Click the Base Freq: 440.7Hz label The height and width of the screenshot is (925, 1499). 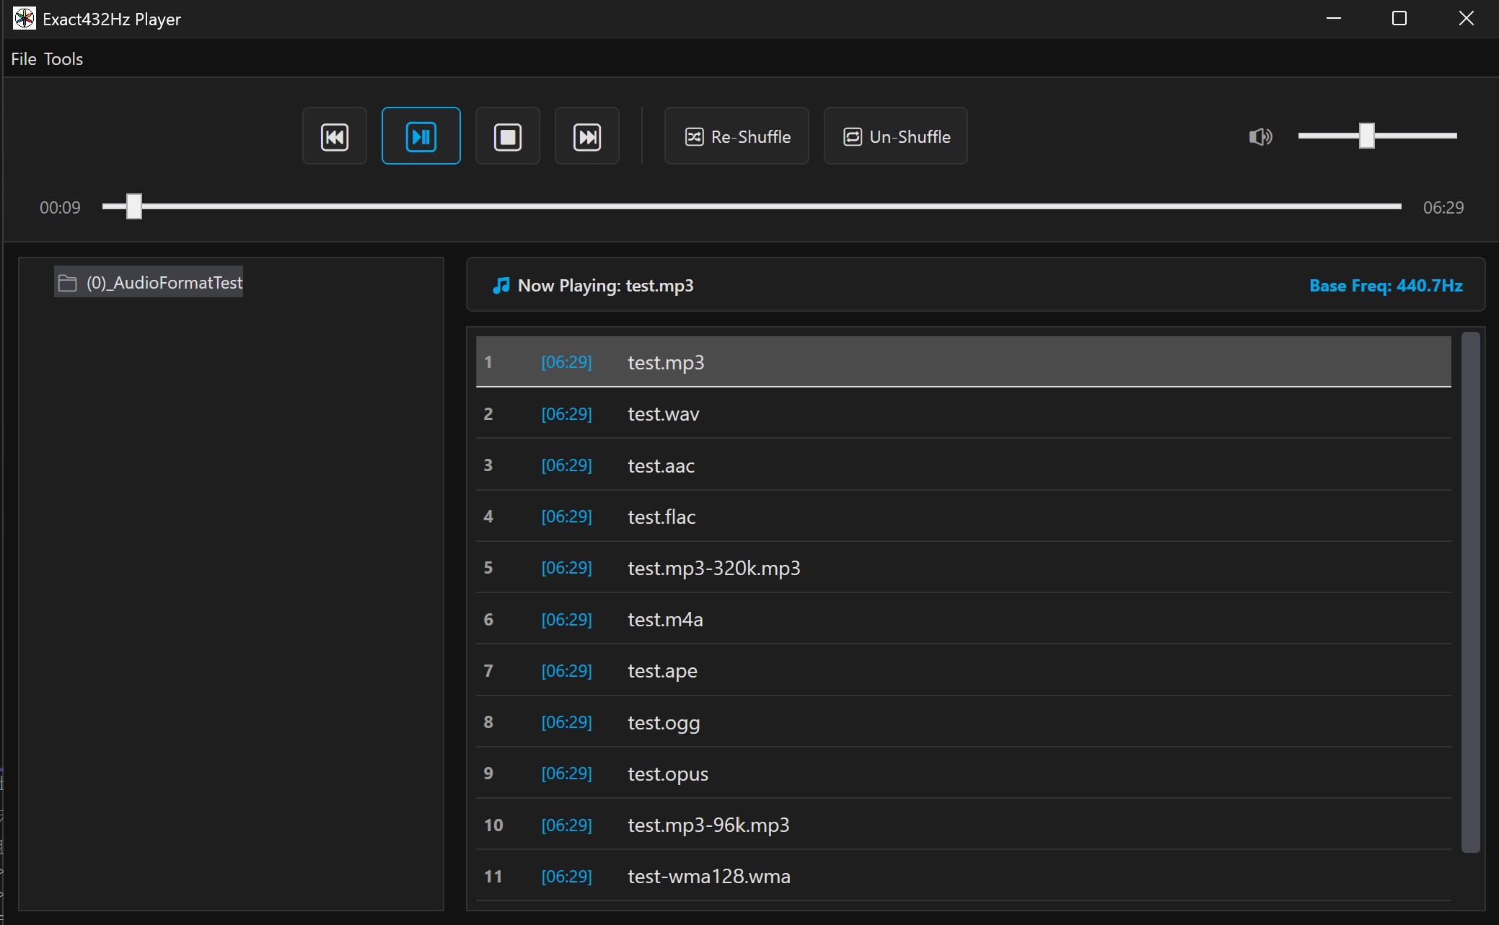pos(1386,286)
